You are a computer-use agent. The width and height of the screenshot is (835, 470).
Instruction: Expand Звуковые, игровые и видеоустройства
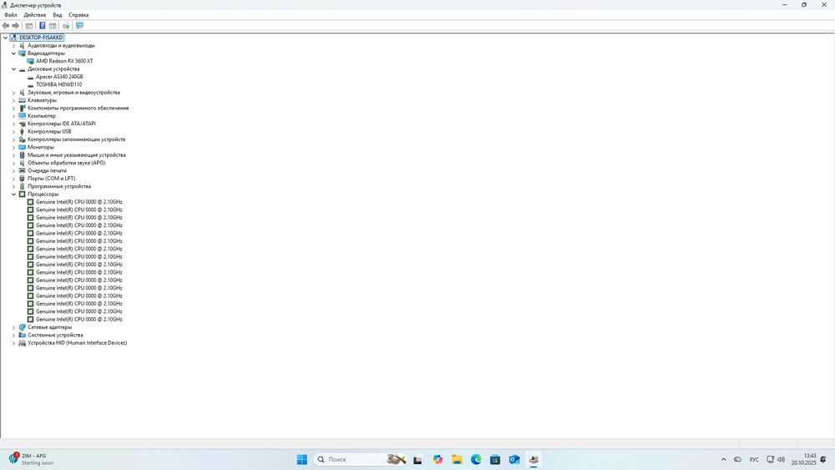tap(14, 93)
